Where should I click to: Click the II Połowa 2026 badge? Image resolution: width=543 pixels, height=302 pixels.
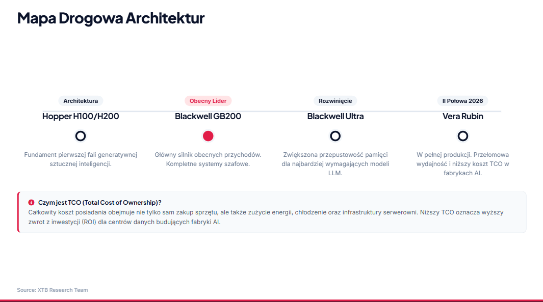462,101
